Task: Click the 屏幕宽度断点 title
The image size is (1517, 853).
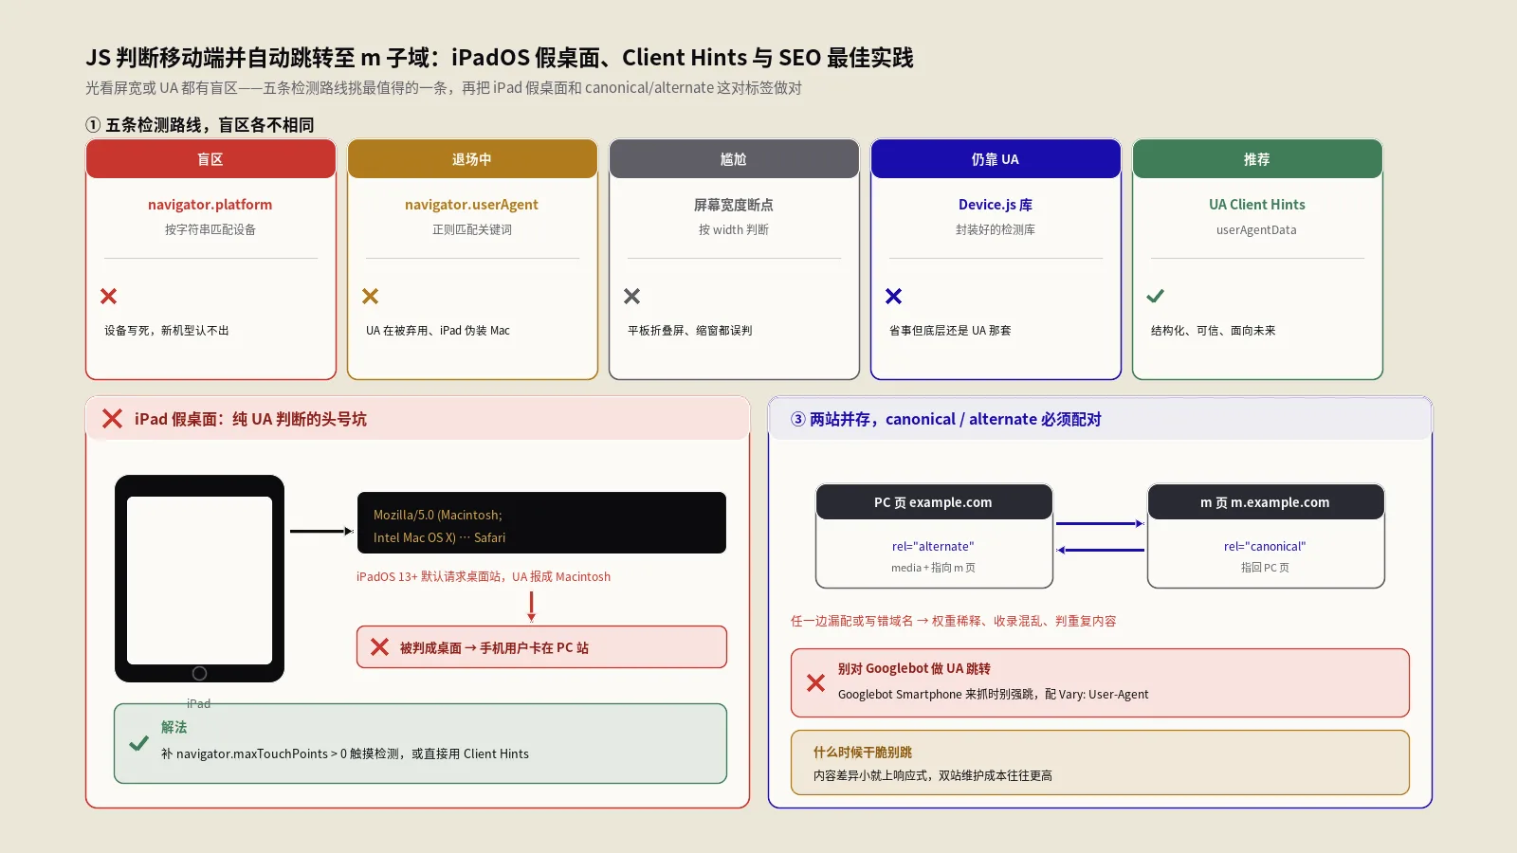Action: click(734, 205)
